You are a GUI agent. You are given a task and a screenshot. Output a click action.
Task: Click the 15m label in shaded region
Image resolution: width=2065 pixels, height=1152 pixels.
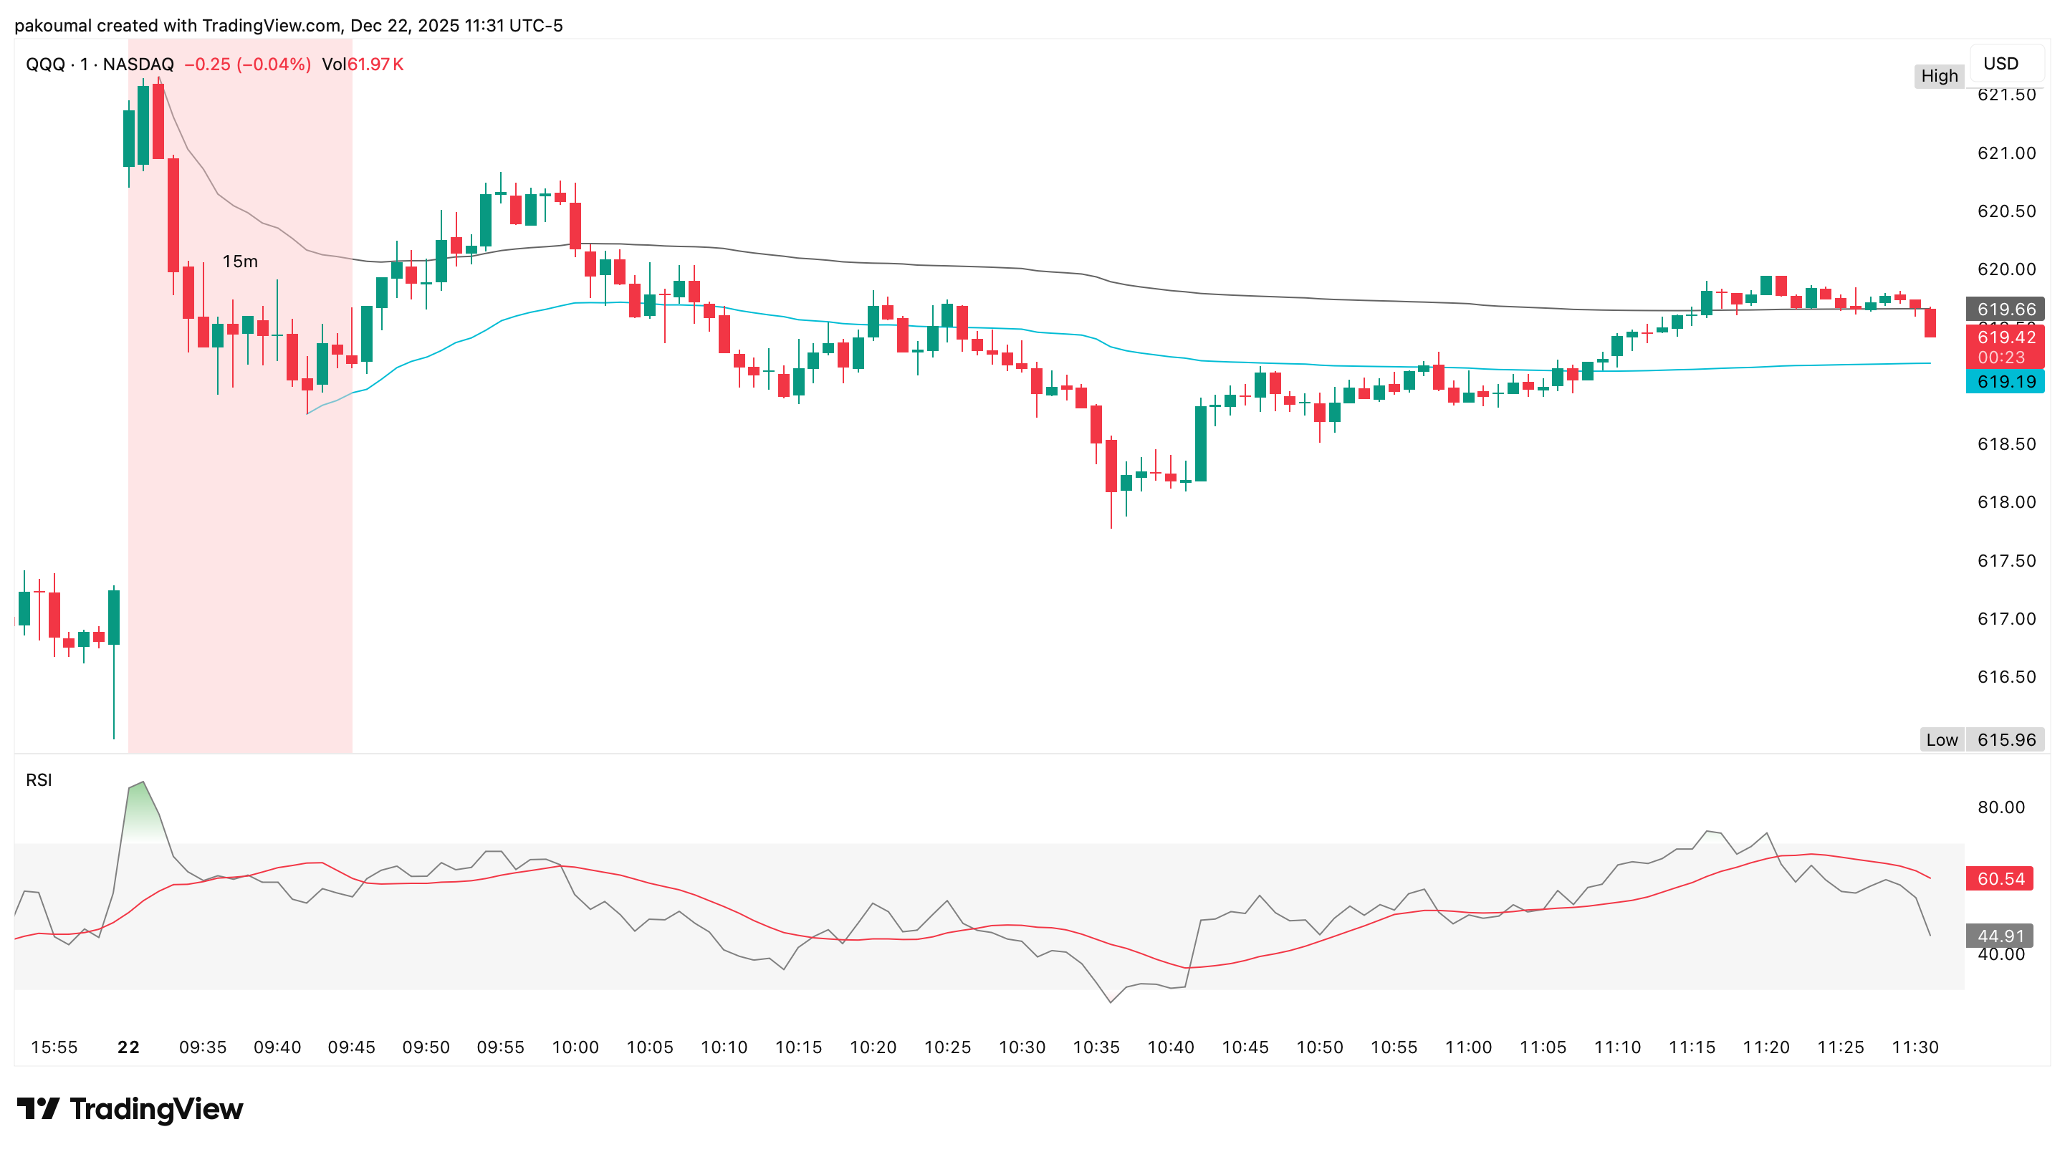coord(240,261)
